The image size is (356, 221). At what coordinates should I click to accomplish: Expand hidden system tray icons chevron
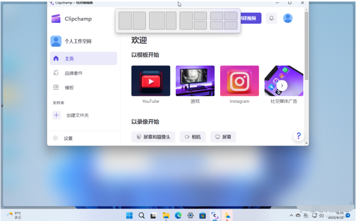[x=291, y=215]
